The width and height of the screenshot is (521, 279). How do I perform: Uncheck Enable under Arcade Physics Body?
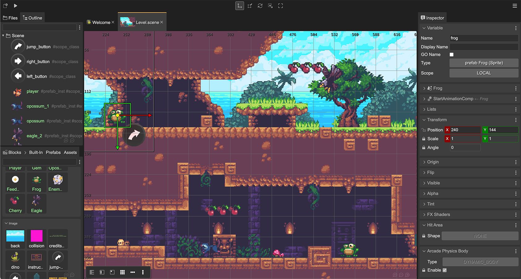[445, 270]
